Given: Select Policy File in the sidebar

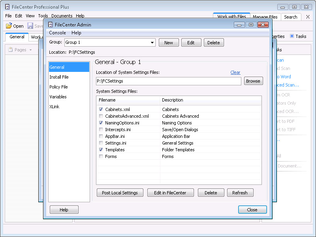Looking at the screenshot, I should pos(58,87).
